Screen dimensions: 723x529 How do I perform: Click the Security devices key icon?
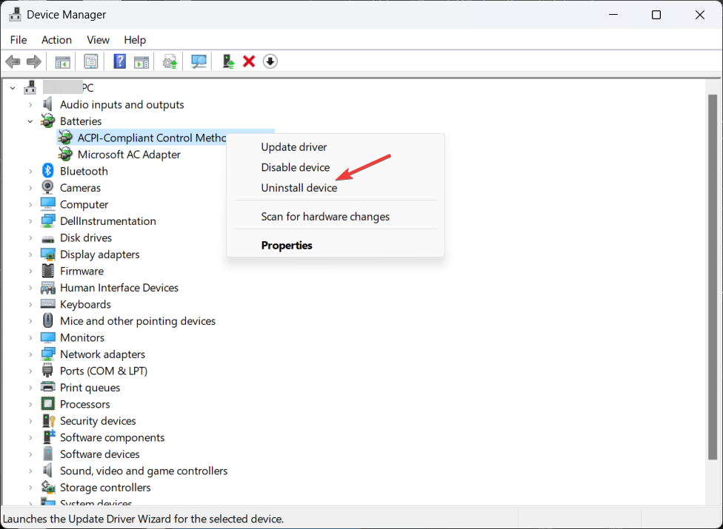(48, 420)
